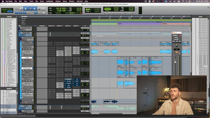Open ALL VOX VCA output selector
This screenshot has height=118, width=210.
click(x=85, y=28)
